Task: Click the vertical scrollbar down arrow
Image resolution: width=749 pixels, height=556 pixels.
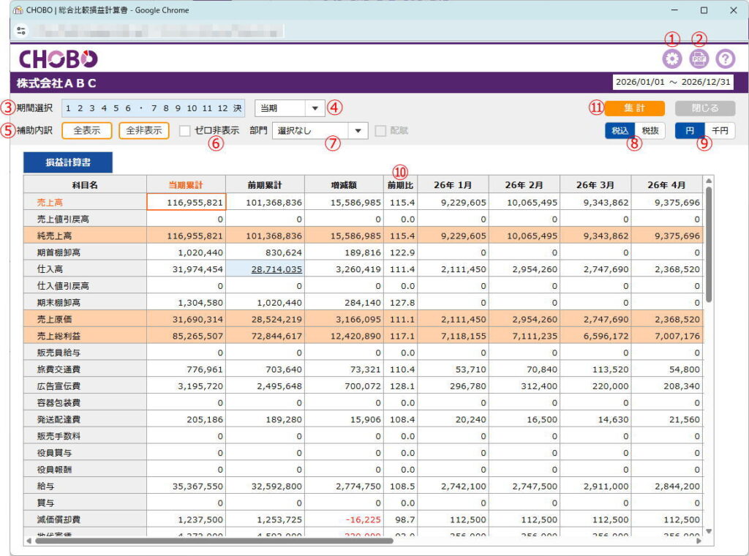Action: tap(707, 531)
